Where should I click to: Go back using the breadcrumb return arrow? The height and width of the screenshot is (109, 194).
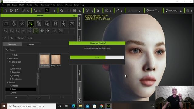tap(5, 38)
